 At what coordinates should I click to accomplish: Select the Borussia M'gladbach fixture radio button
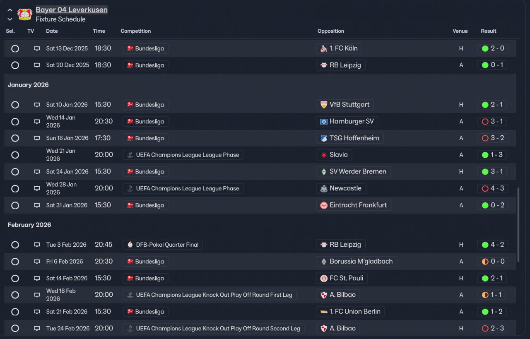tap(15, 262)
